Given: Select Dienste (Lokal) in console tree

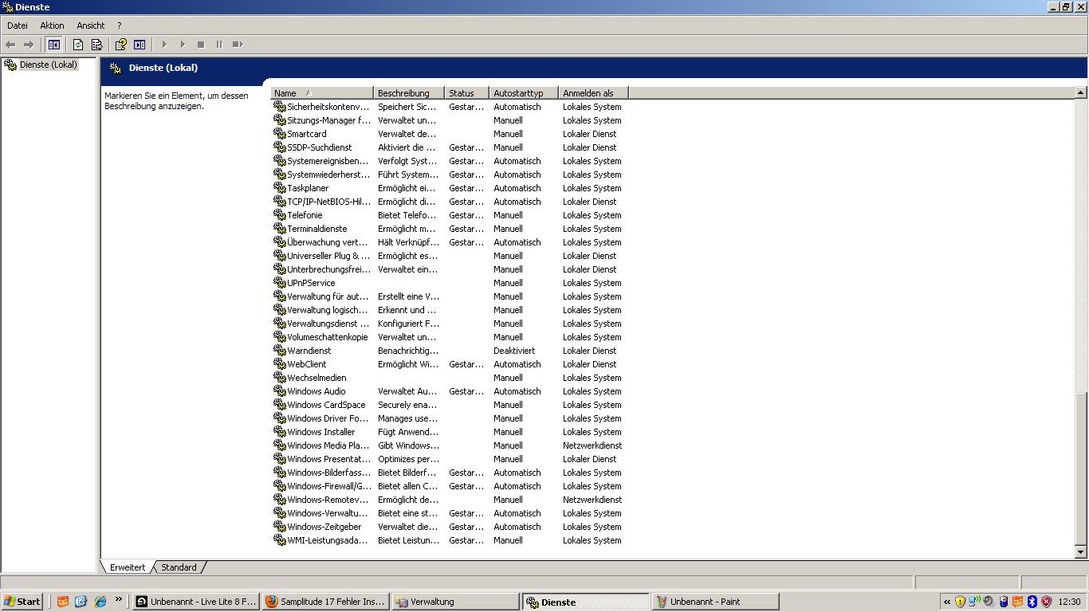Looking at the screenshot, I should pyautogui.click(x=48, y=65).
